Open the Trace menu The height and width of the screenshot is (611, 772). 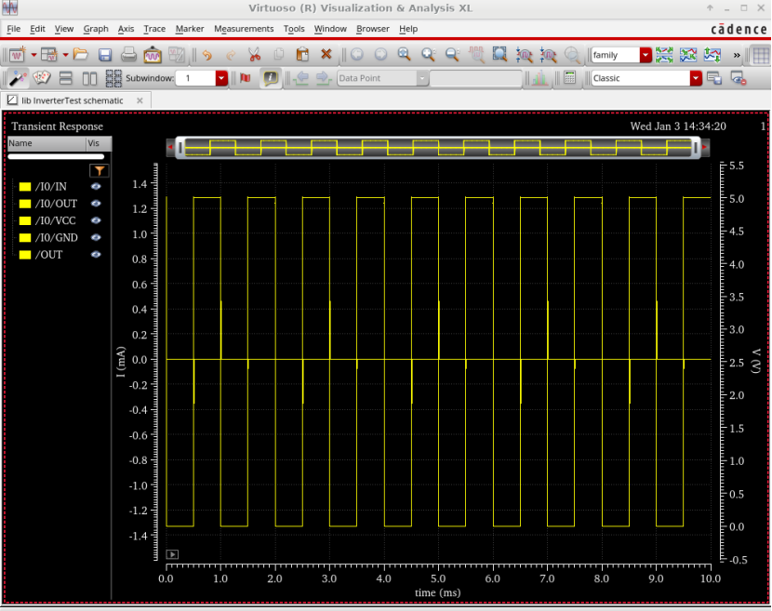[154, 29]
